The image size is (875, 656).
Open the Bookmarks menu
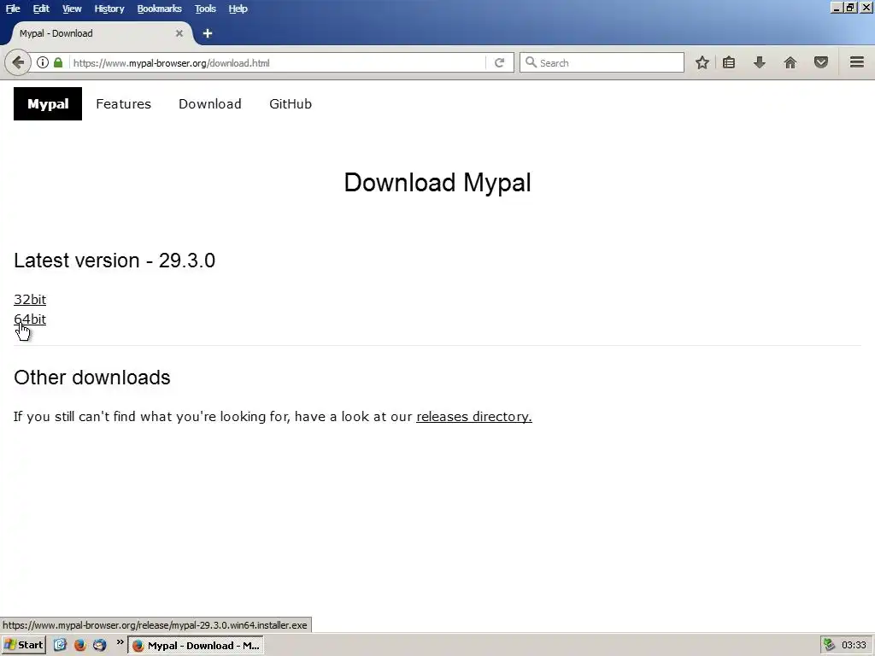[x=159, y=9]
